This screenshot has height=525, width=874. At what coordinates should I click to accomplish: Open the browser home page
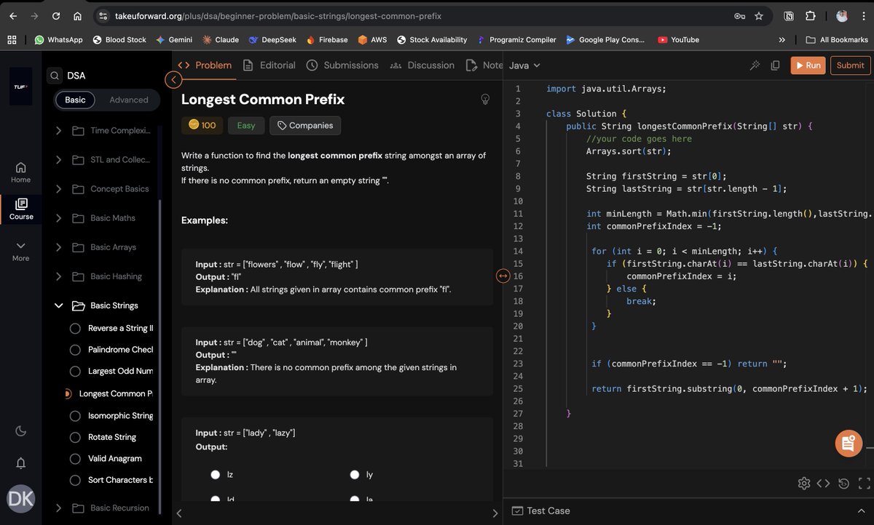77,15
